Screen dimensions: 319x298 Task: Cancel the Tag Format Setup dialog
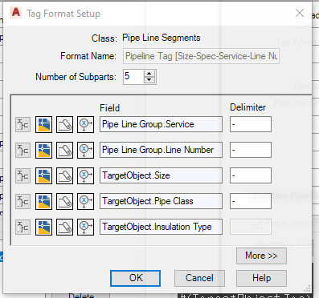click(x=199, y=278)
